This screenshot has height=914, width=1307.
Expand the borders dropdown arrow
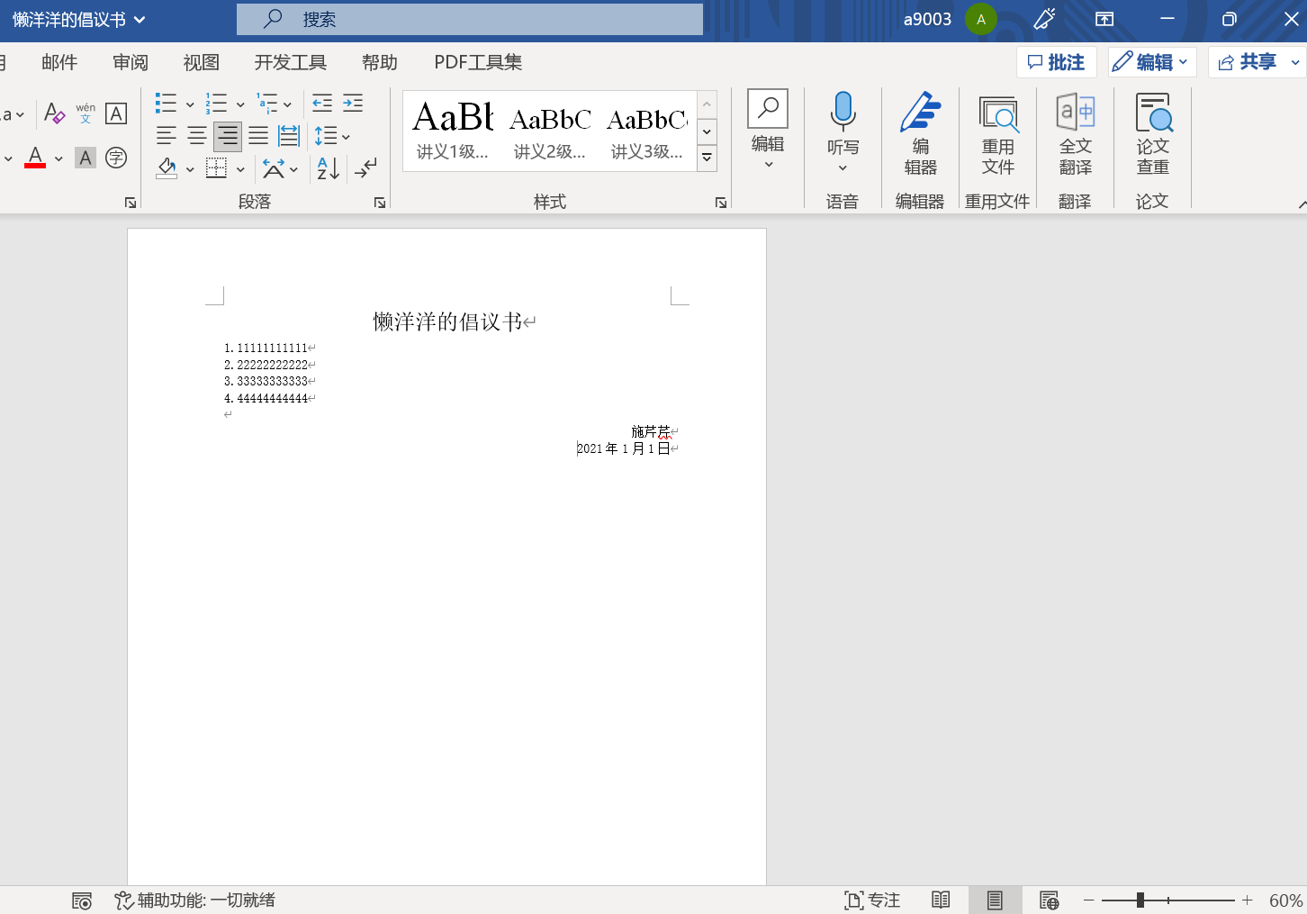pyautogui.click(x=239, y=168)
